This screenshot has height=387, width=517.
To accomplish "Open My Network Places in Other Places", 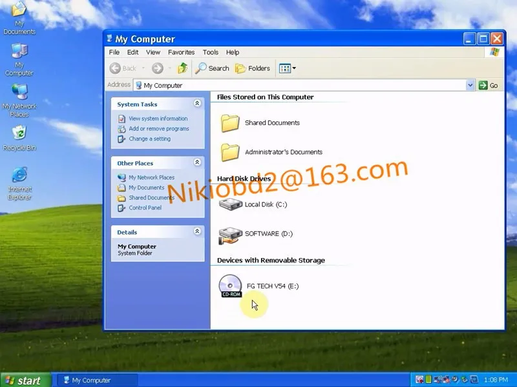I will 151,177.
